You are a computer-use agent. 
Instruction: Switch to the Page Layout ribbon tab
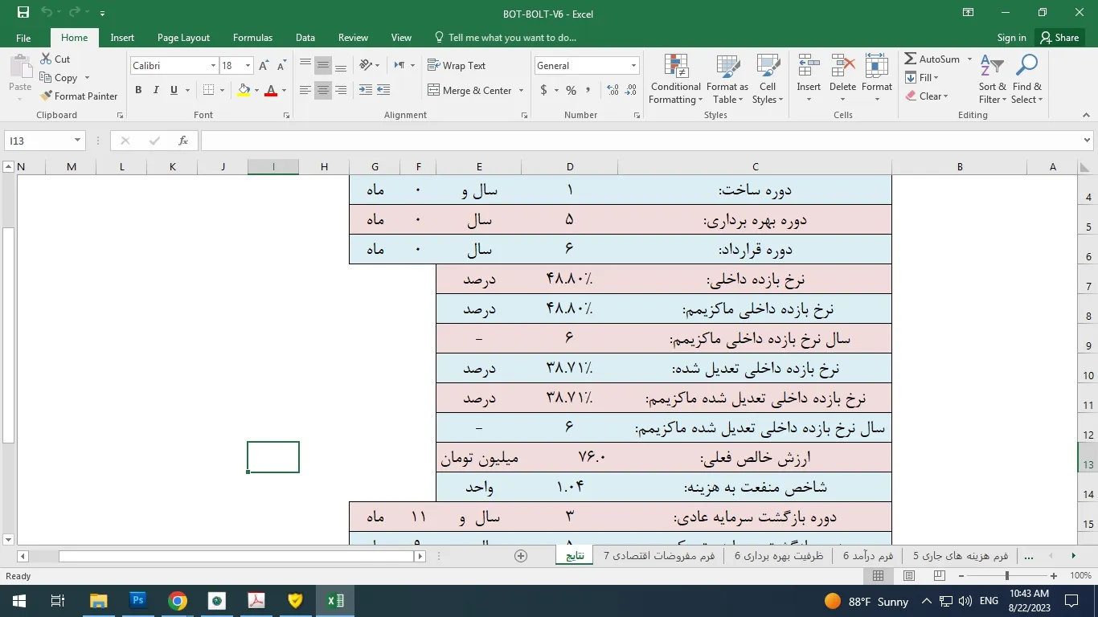click(x=183, y=38)
